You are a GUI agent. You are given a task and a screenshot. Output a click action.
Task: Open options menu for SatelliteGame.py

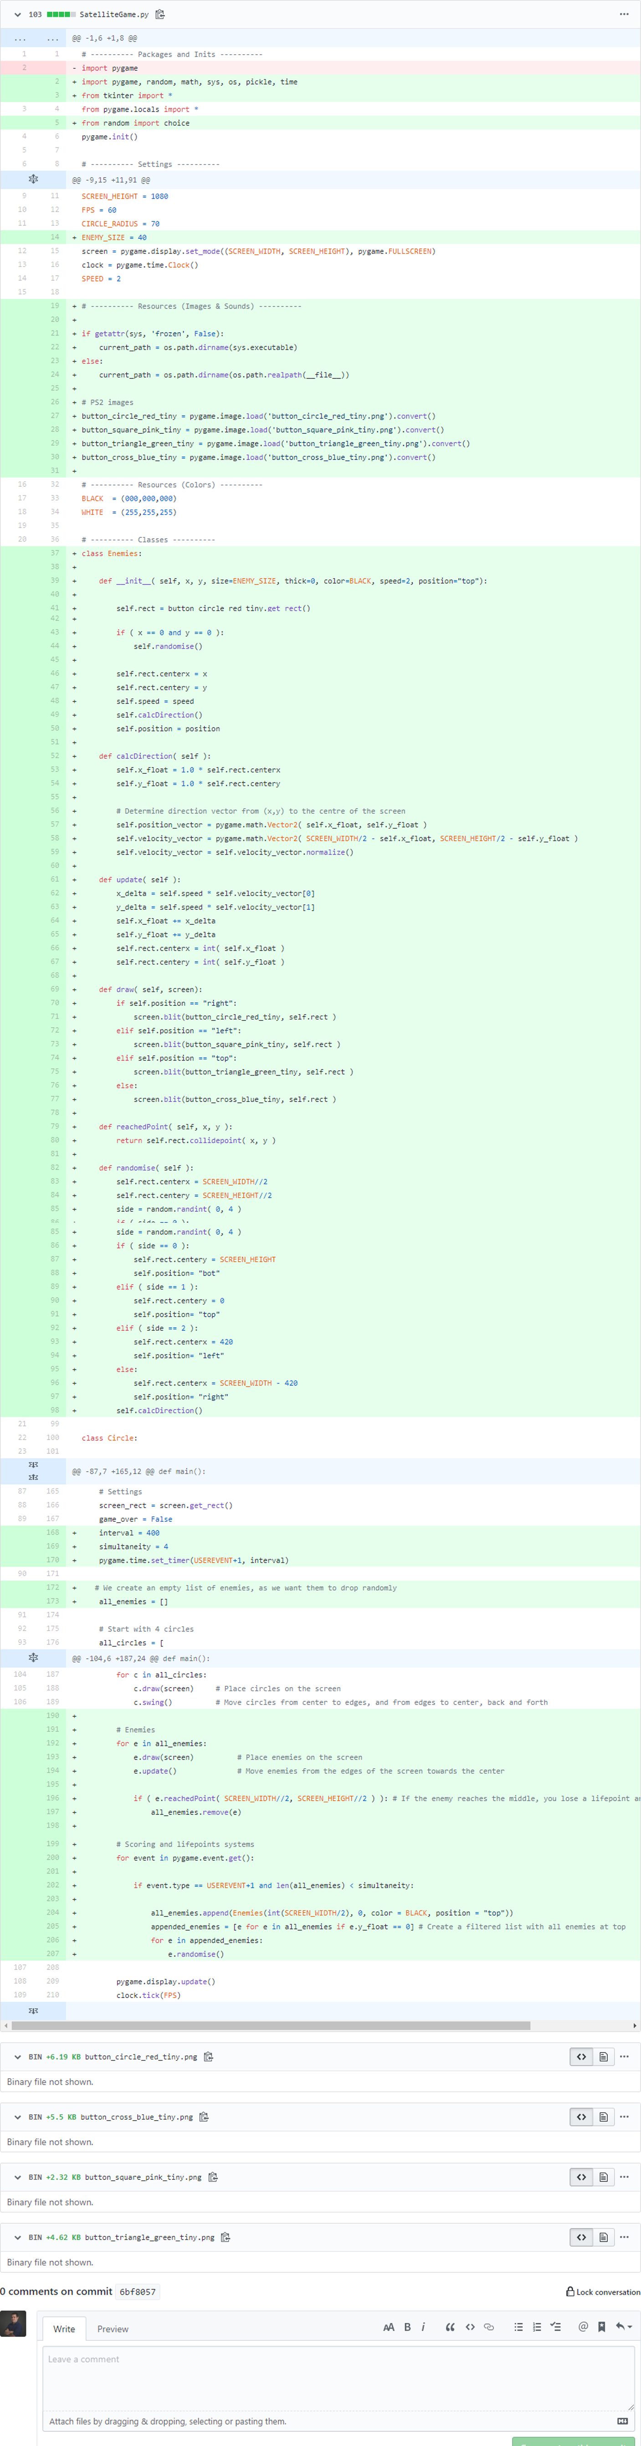click(x=623, y=14)
